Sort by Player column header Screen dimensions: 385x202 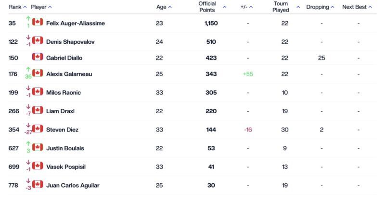tap(41, 7)
